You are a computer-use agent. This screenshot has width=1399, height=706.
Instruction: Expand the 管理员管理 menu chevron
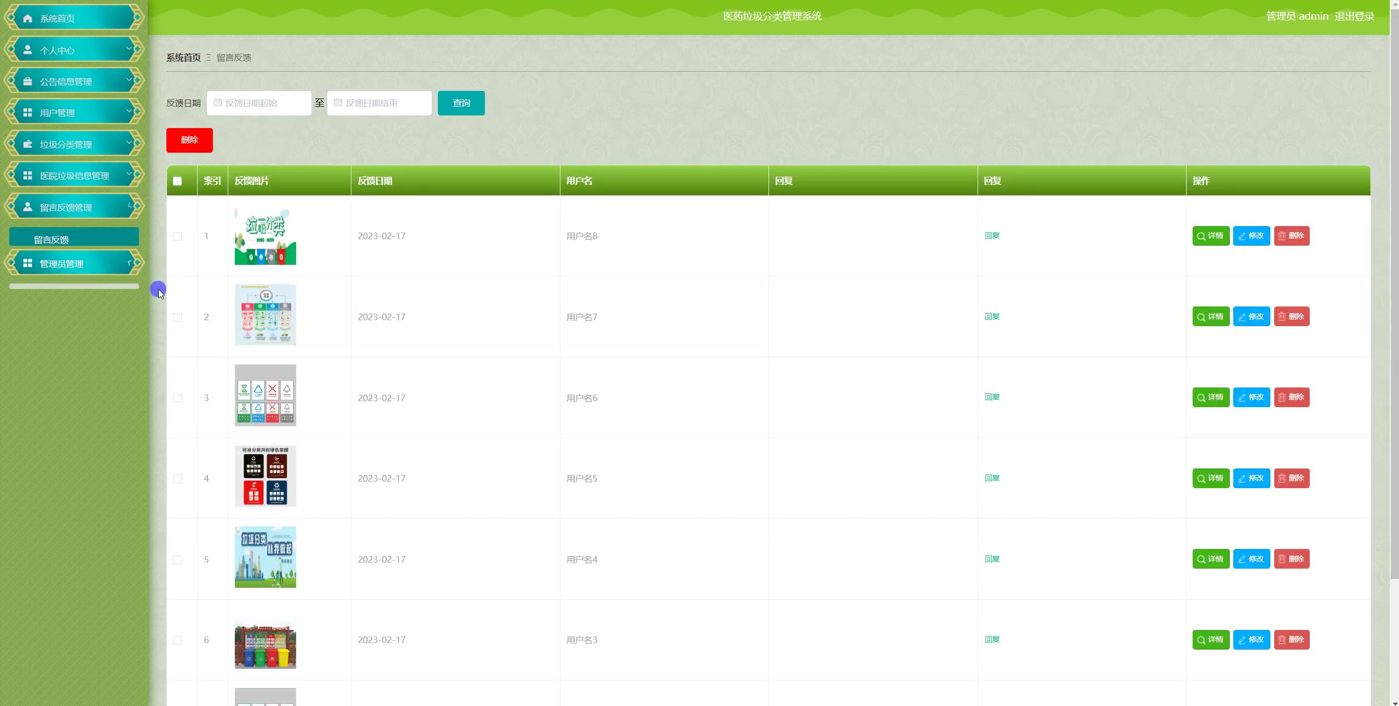(x=130, y=263)
